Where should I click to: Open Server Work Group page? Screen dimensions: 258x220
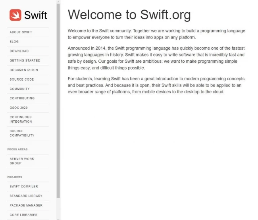tap(22, 161)
